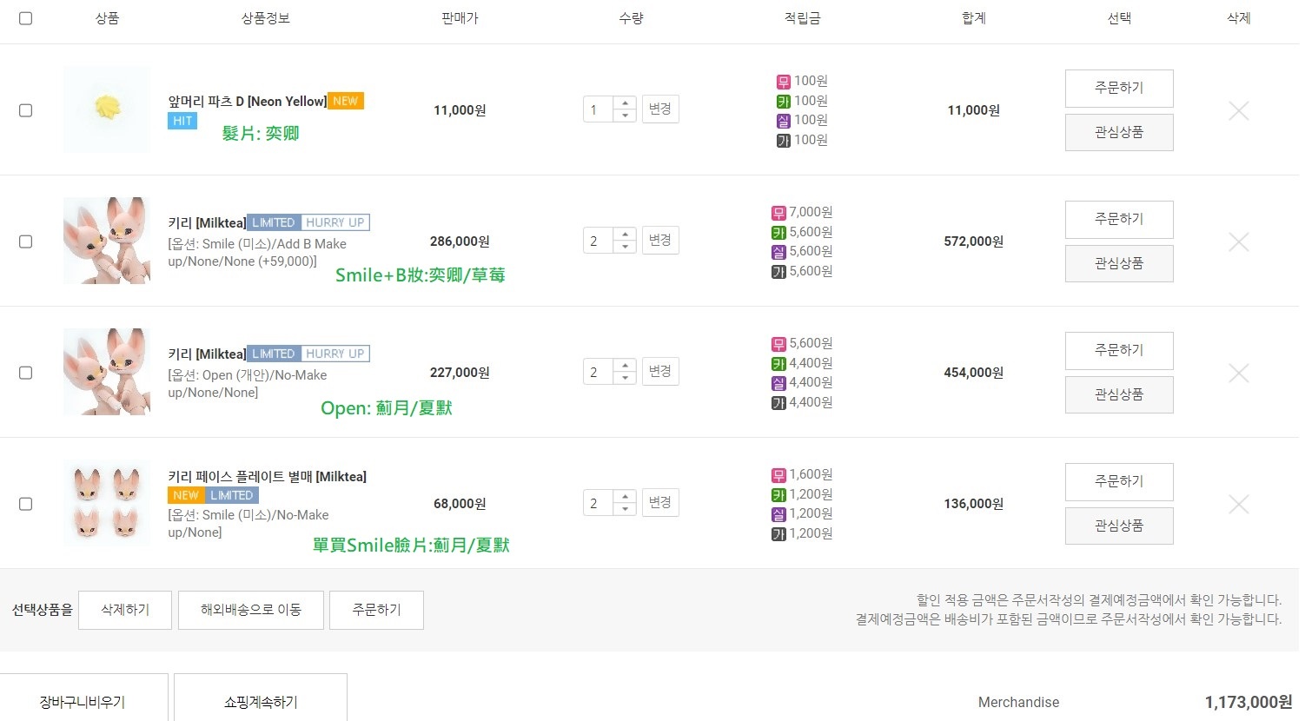The height and width of the screenshot is (721, 1305).
Task: Add 136,000원 face plate to 관심상품
Action: tap(1119, 526)
